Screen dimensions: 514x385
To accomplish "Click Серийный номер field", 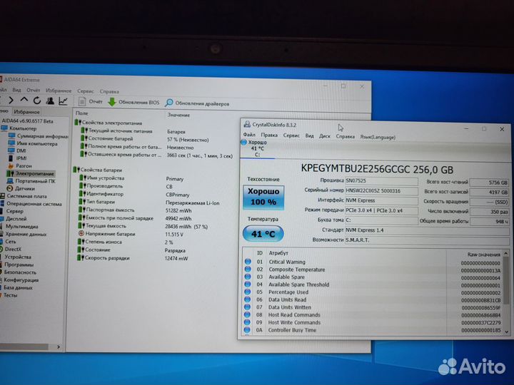I will click(x=381, y=191).
